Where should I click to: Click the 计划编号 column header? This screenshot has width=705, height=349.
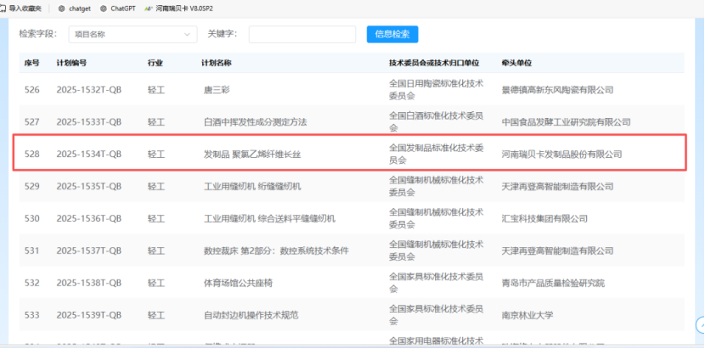pyautogui.click(x=70, y=64)
